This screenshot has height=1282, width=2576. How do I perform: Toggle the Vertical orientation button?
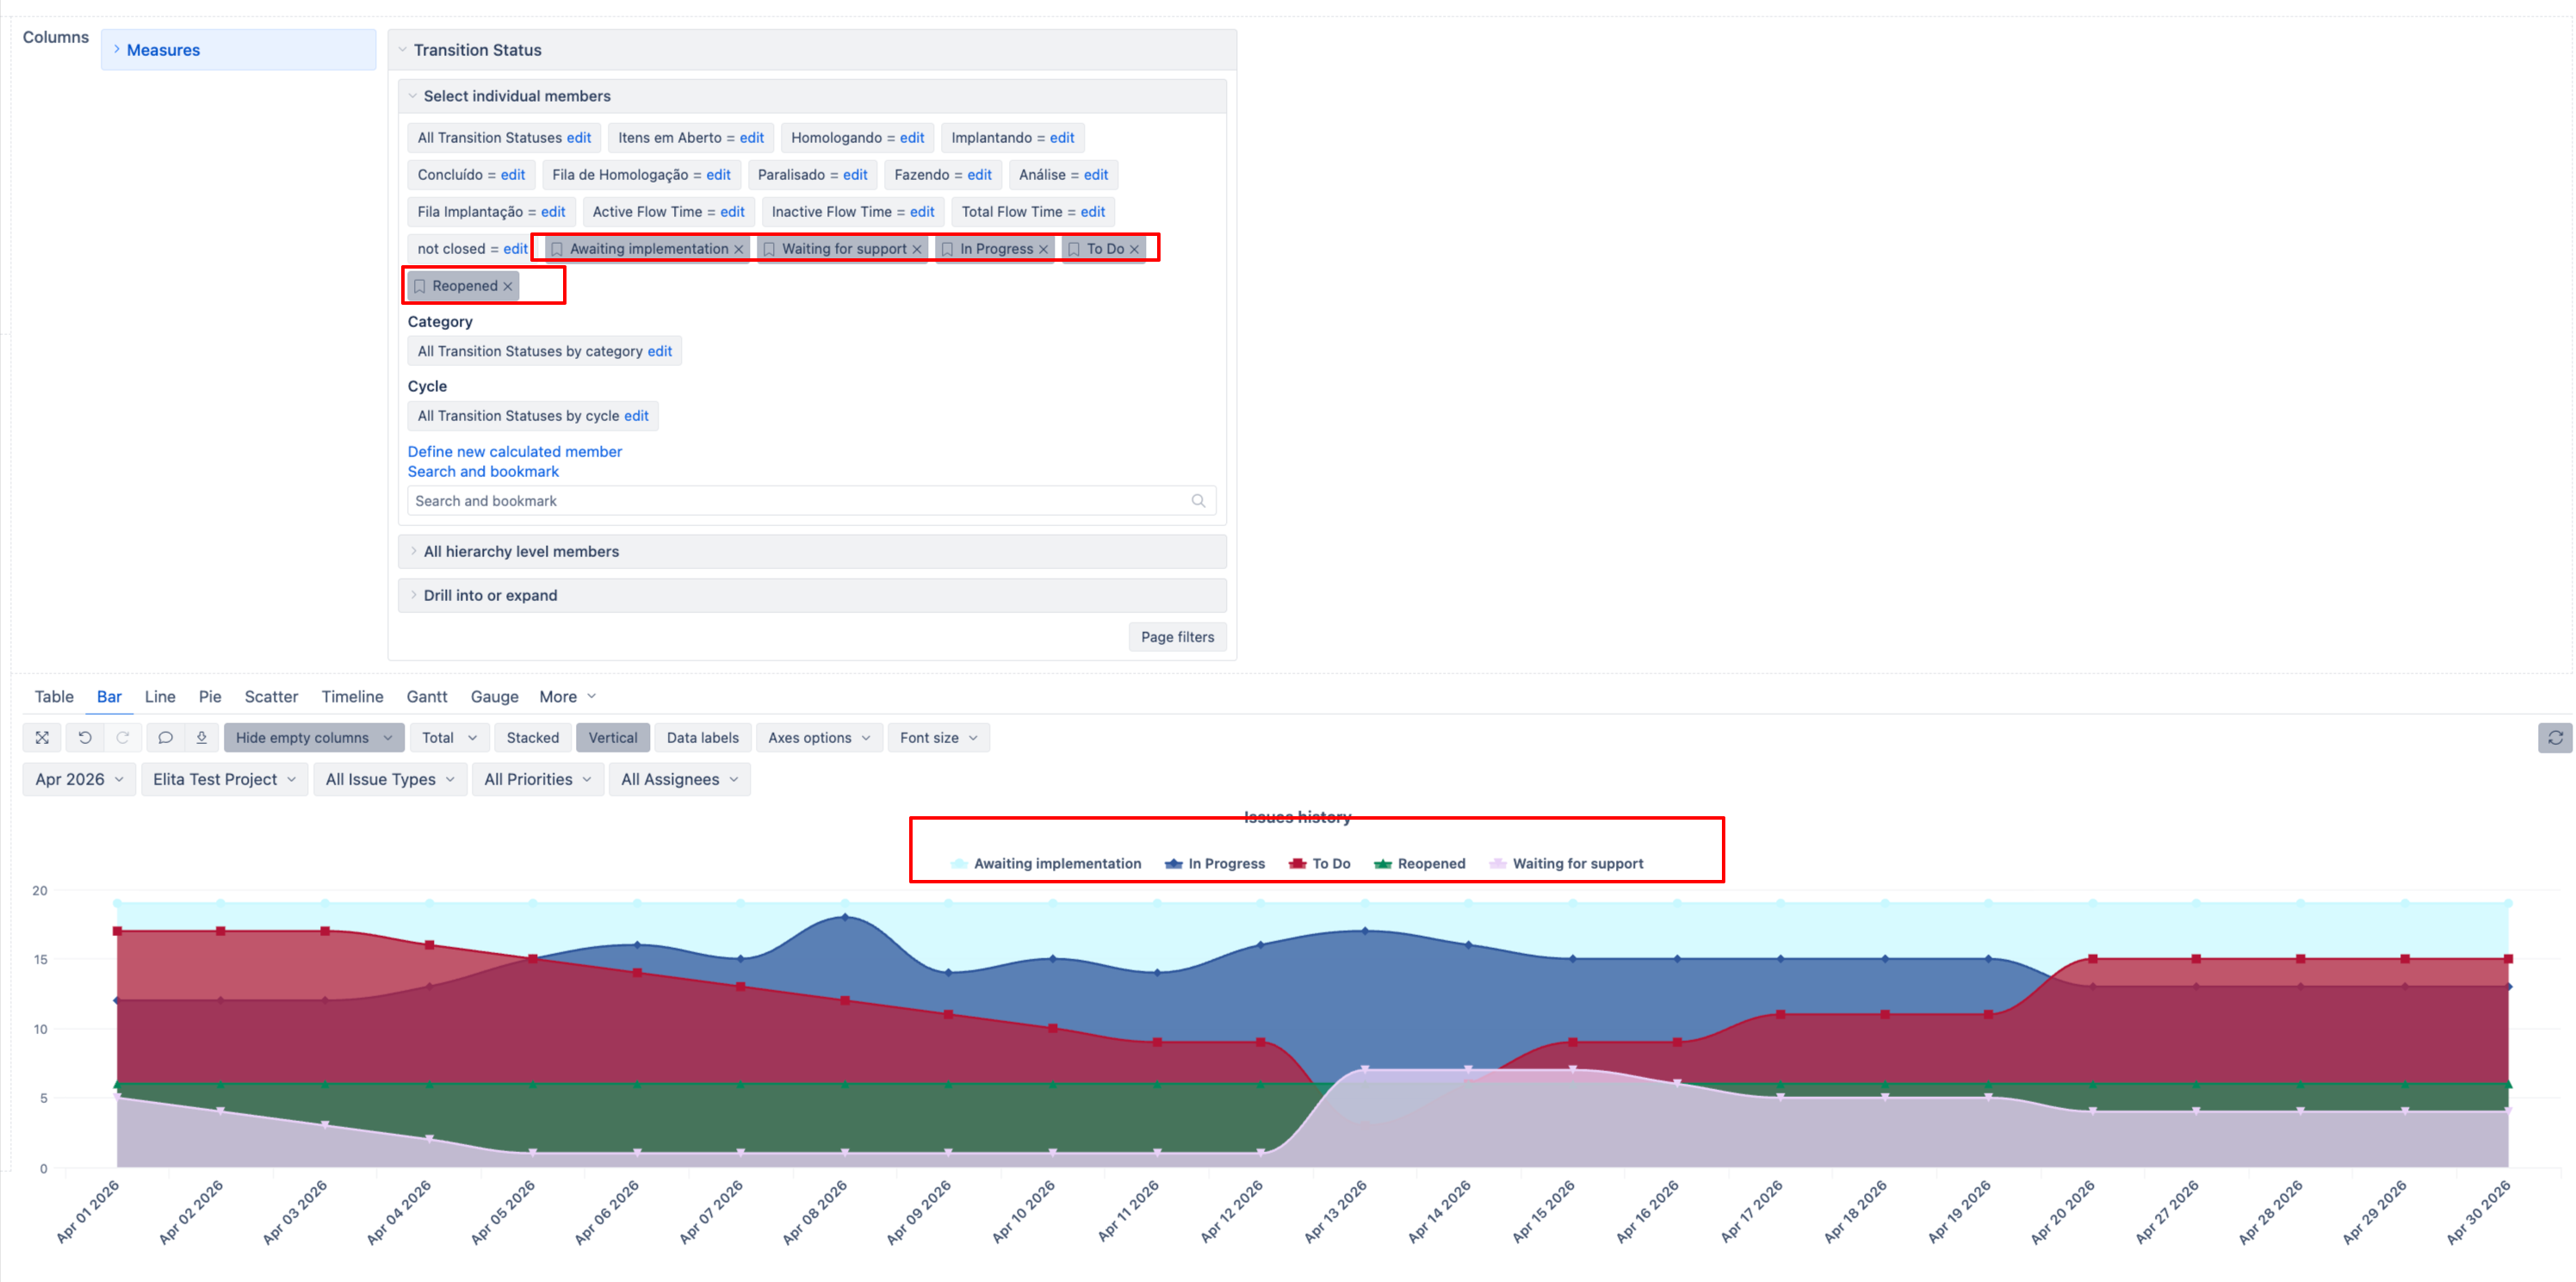[612, 738]
